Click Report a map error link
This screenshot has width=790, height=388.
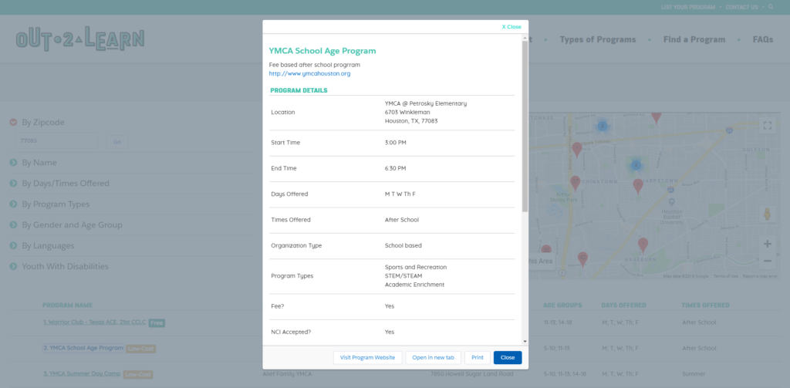(760, 276)
